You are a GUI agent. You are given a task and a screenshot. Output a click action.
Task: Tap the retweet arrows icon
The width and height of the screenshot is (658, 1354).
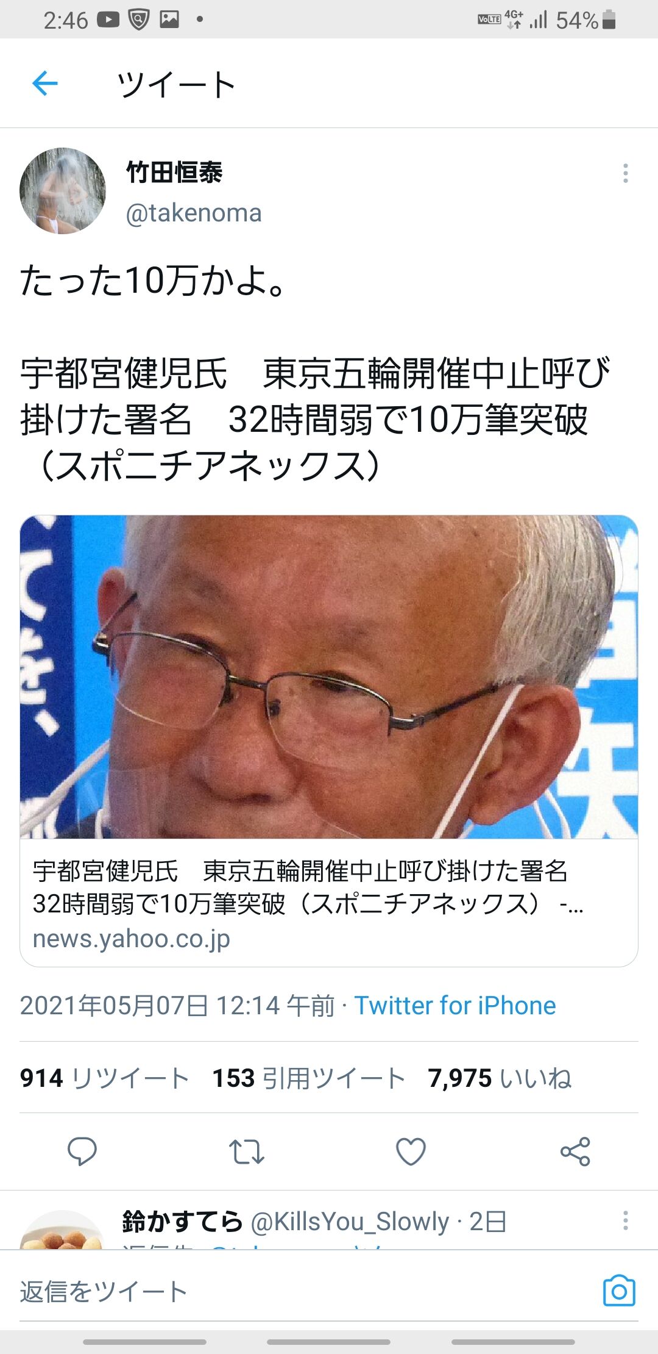[246, 1152]
